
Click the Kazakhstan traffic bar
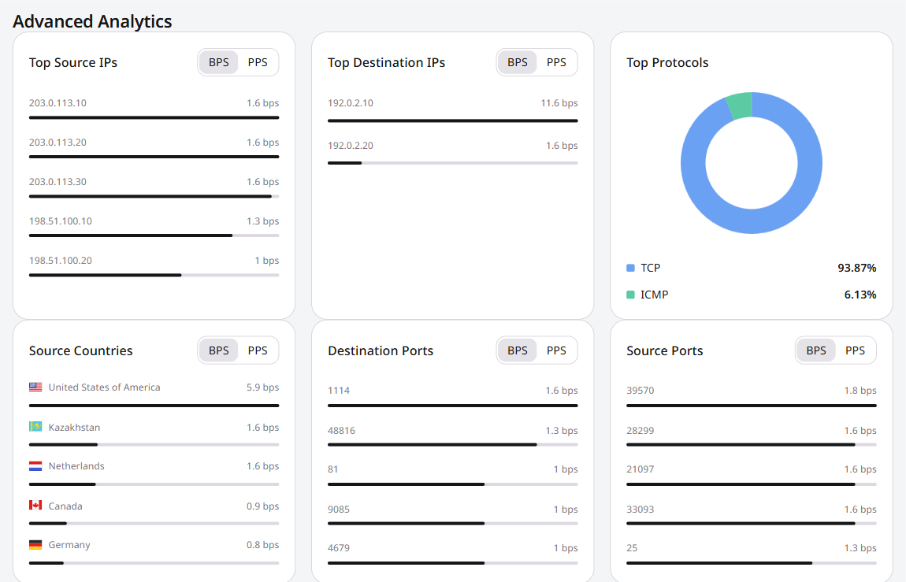tap(154, 445)
